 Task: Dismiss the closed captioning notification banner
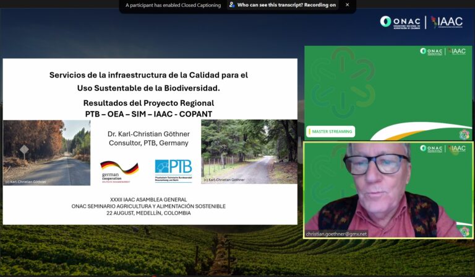[347, 5]
